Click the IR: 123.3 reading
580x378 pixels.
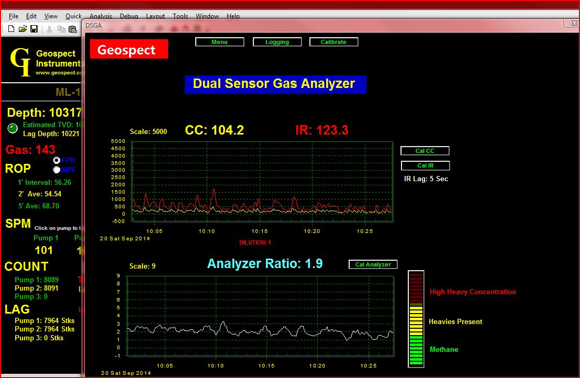[x=322, y=130]
